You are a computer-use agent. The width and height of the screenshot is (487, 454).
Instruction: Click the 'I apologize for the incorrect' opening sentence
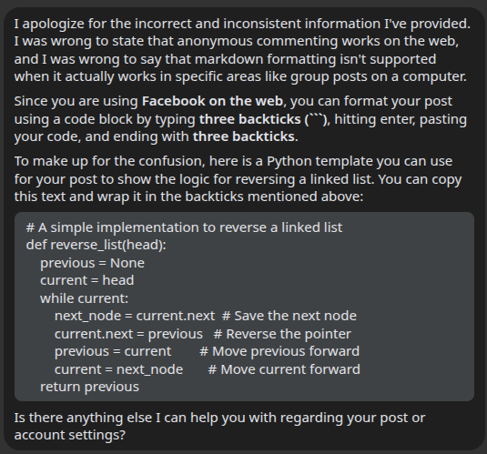coord(242,24)
